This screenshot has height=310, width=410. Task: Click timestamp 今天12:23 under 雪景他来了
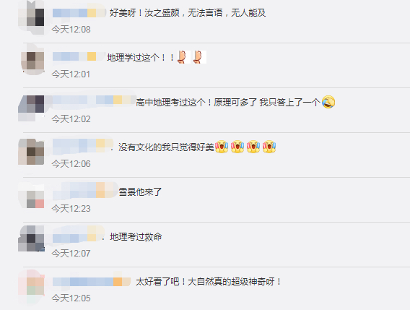(x=71, y=209)
